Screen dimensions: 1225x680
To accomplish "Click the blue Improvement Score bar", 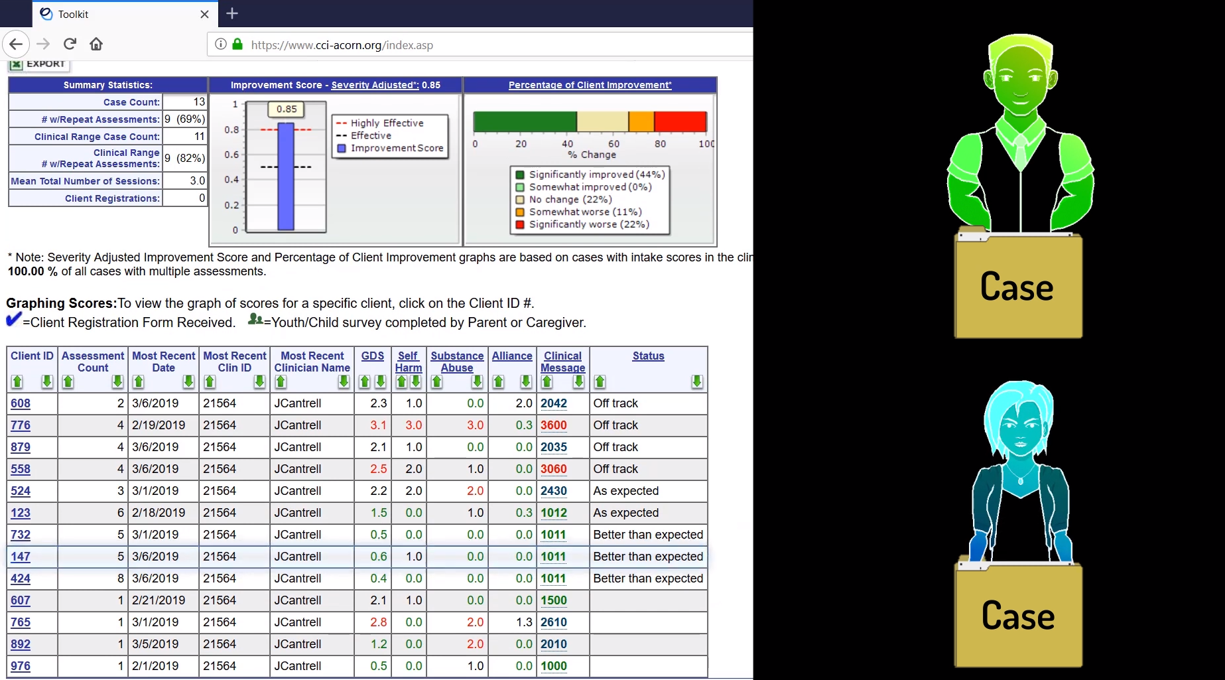I will pos(286,176).
